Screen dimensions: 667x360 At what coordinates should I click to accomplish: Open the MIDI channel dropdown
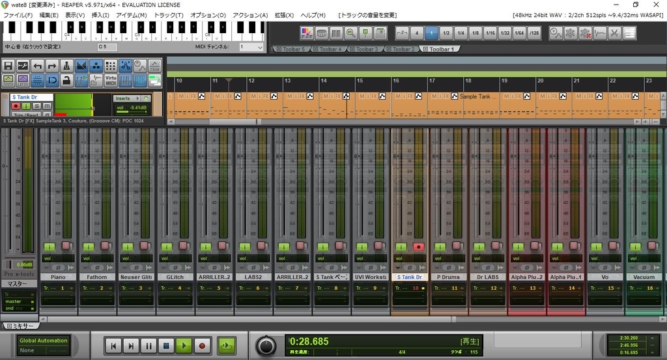click(251, 47)
